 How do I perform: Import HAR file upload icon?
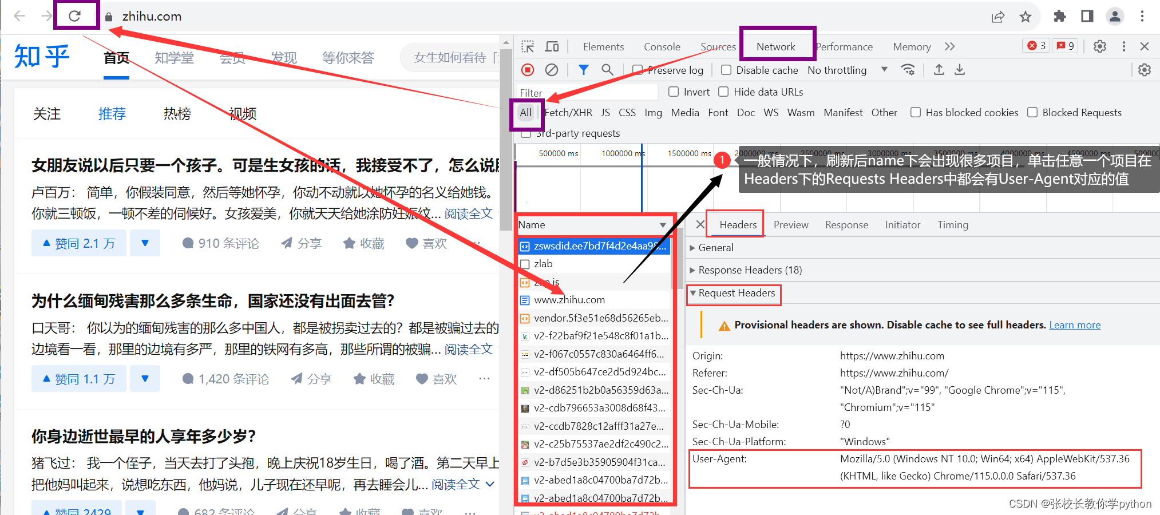point(939,70)
